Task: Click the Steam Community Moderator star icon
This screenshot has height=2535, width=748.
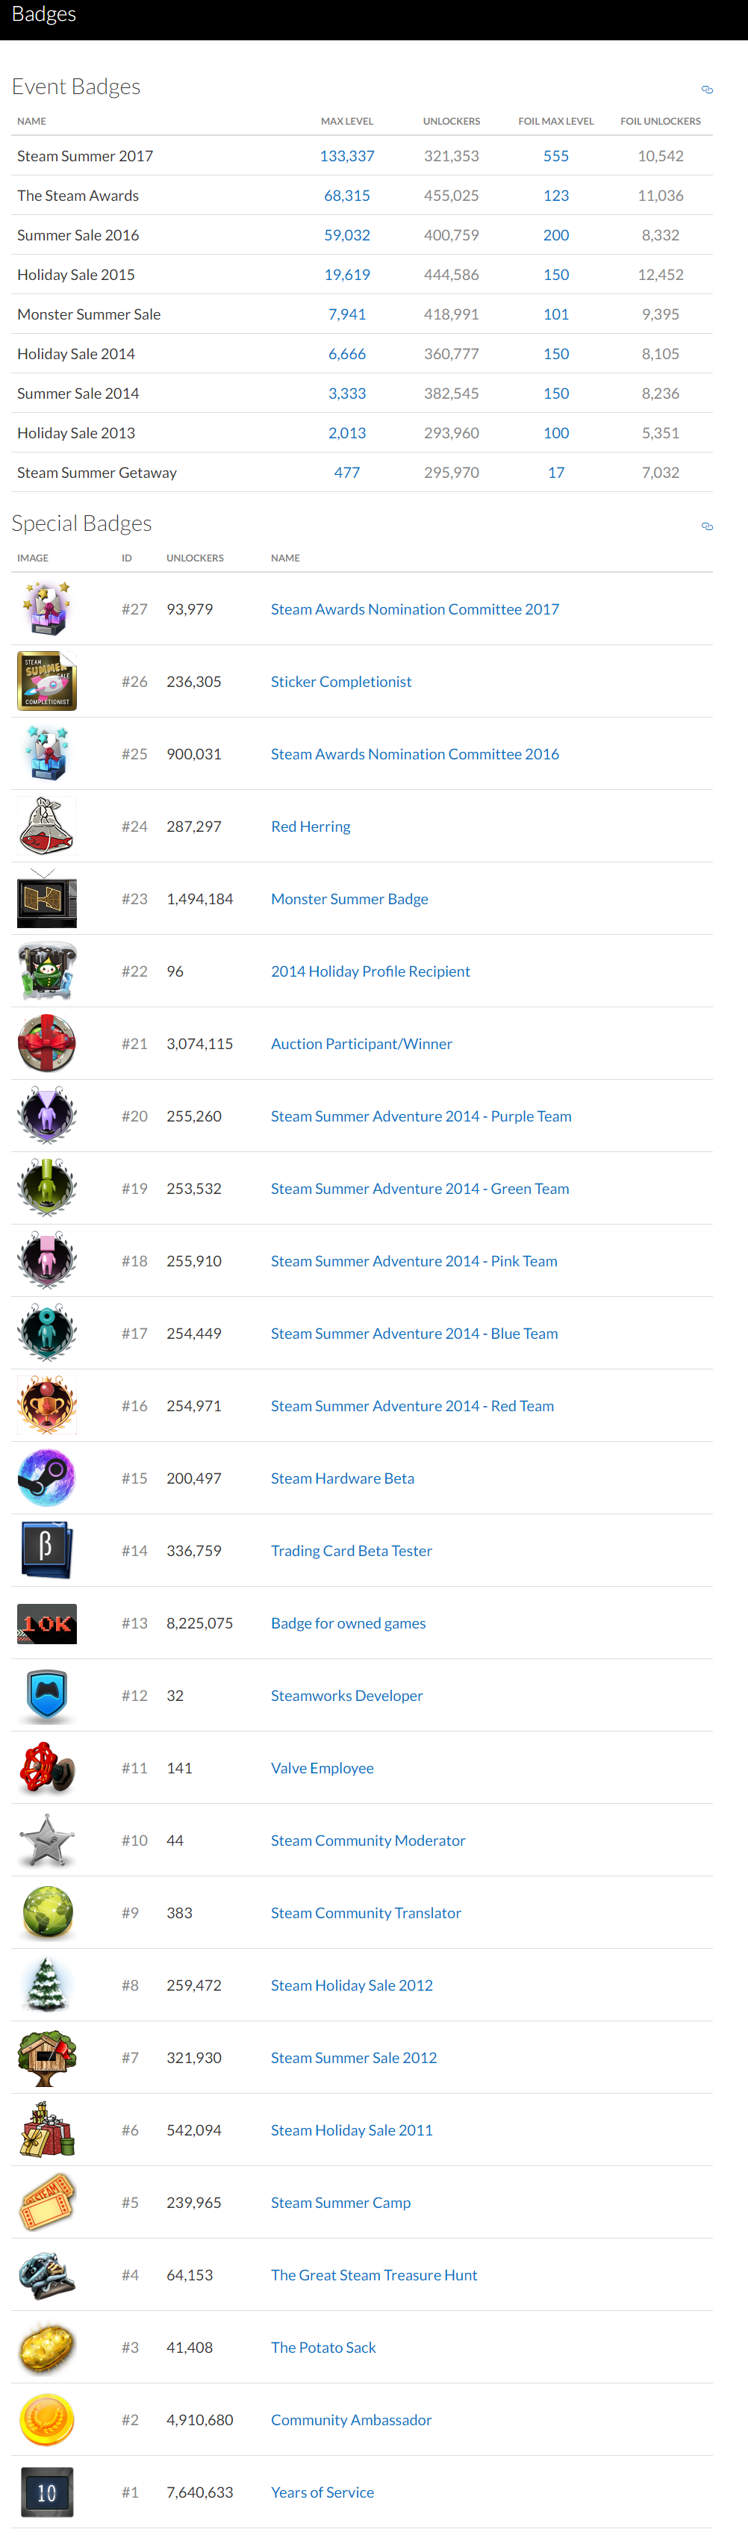Action: [46, 1841]
